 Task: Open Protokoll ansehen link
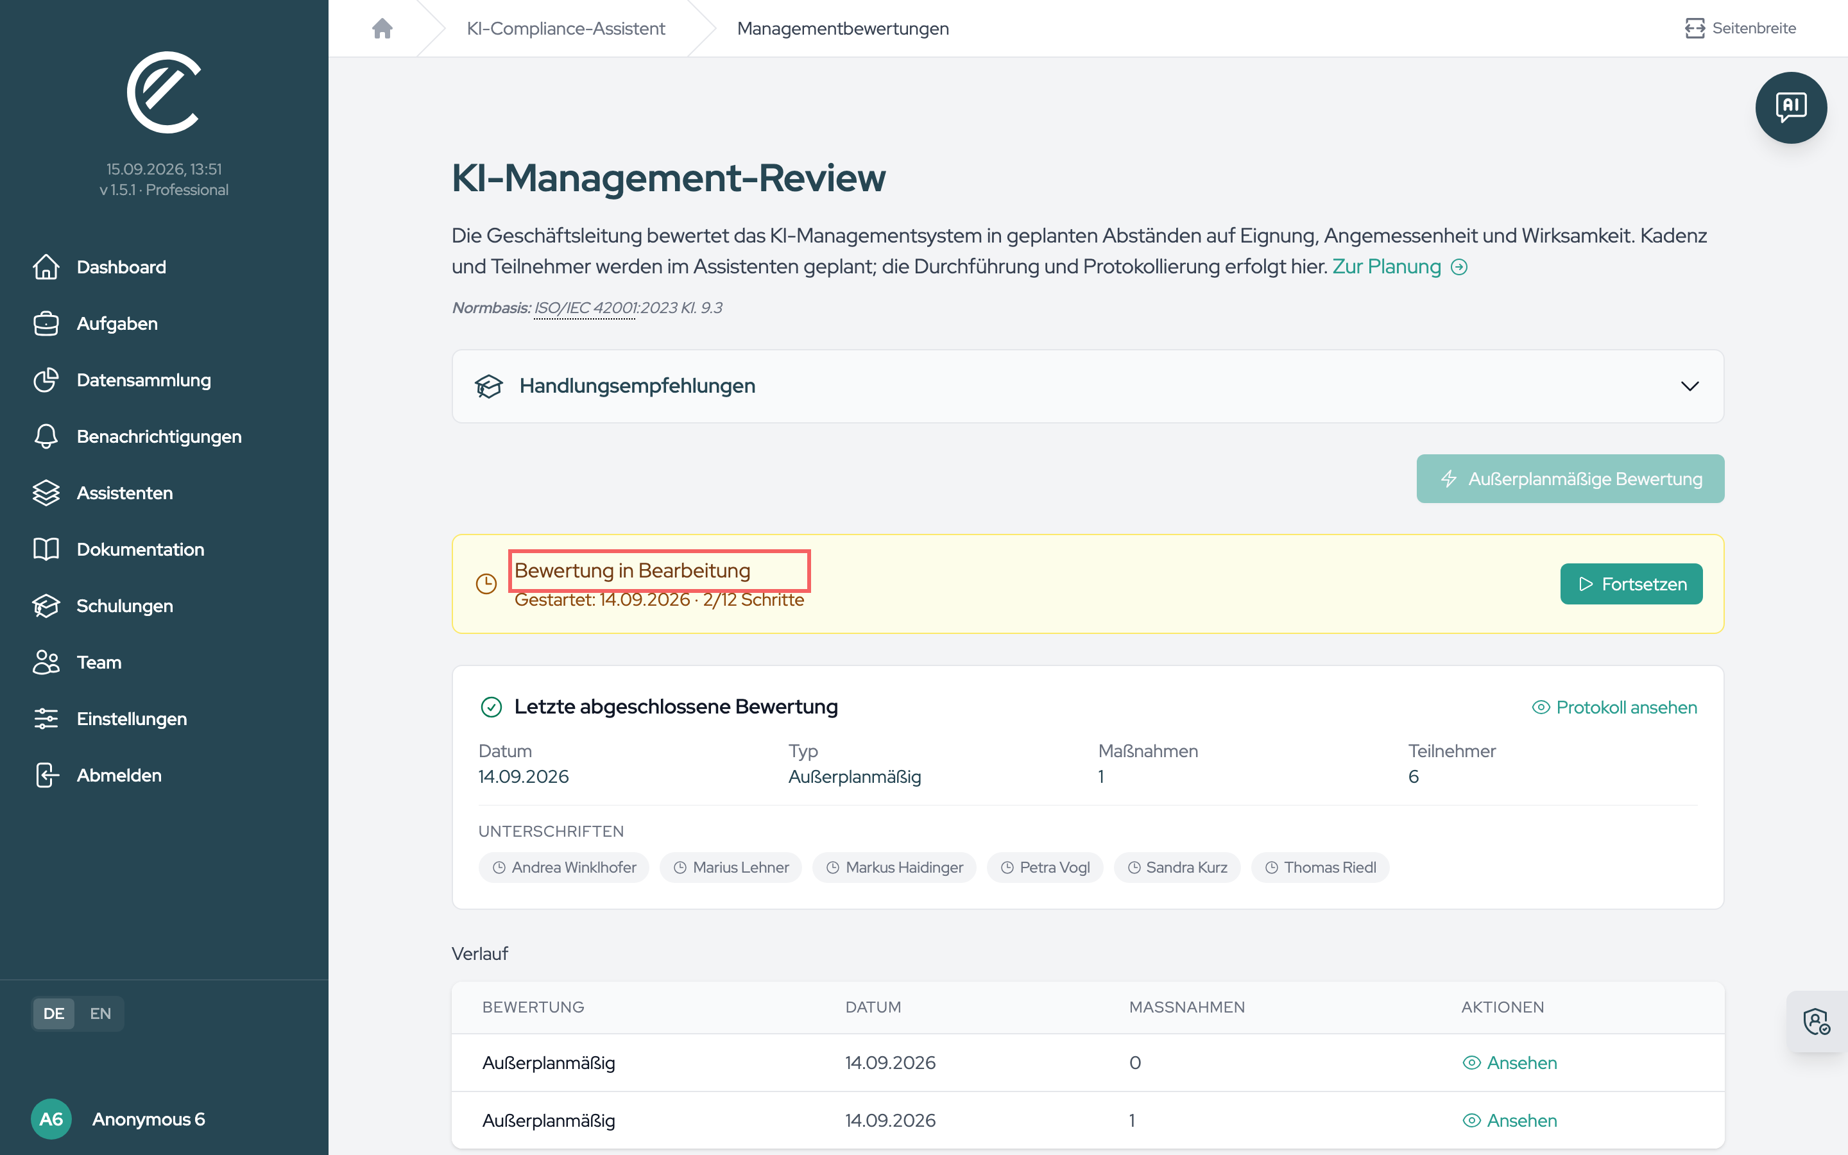1614,707
